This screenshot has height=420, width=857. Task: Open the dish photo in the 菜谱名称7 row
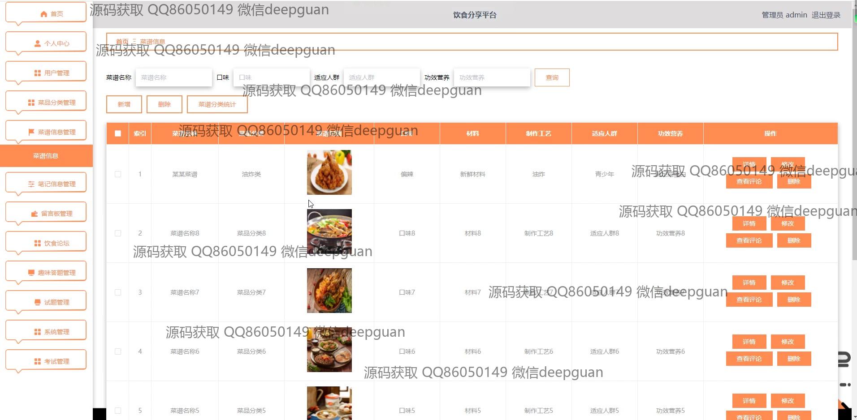(x=329, y=291)
